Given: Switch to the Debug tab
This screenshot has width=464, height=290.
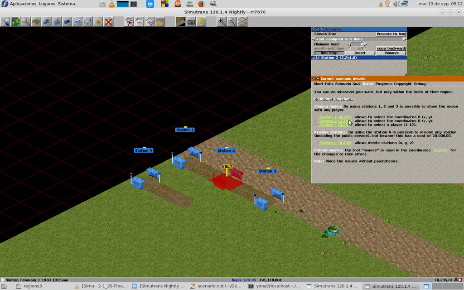Looking at the screenshot, I should pos(420,84).
